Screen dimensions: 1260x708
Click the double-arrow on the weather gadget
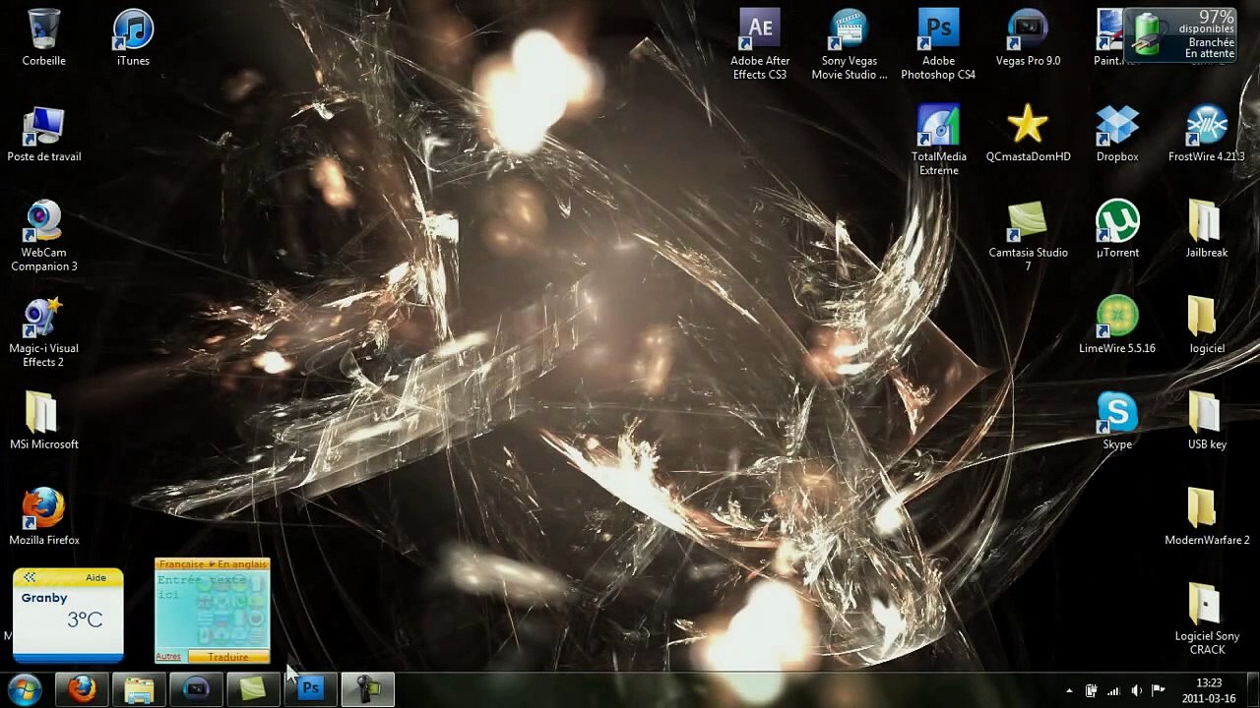30,578
